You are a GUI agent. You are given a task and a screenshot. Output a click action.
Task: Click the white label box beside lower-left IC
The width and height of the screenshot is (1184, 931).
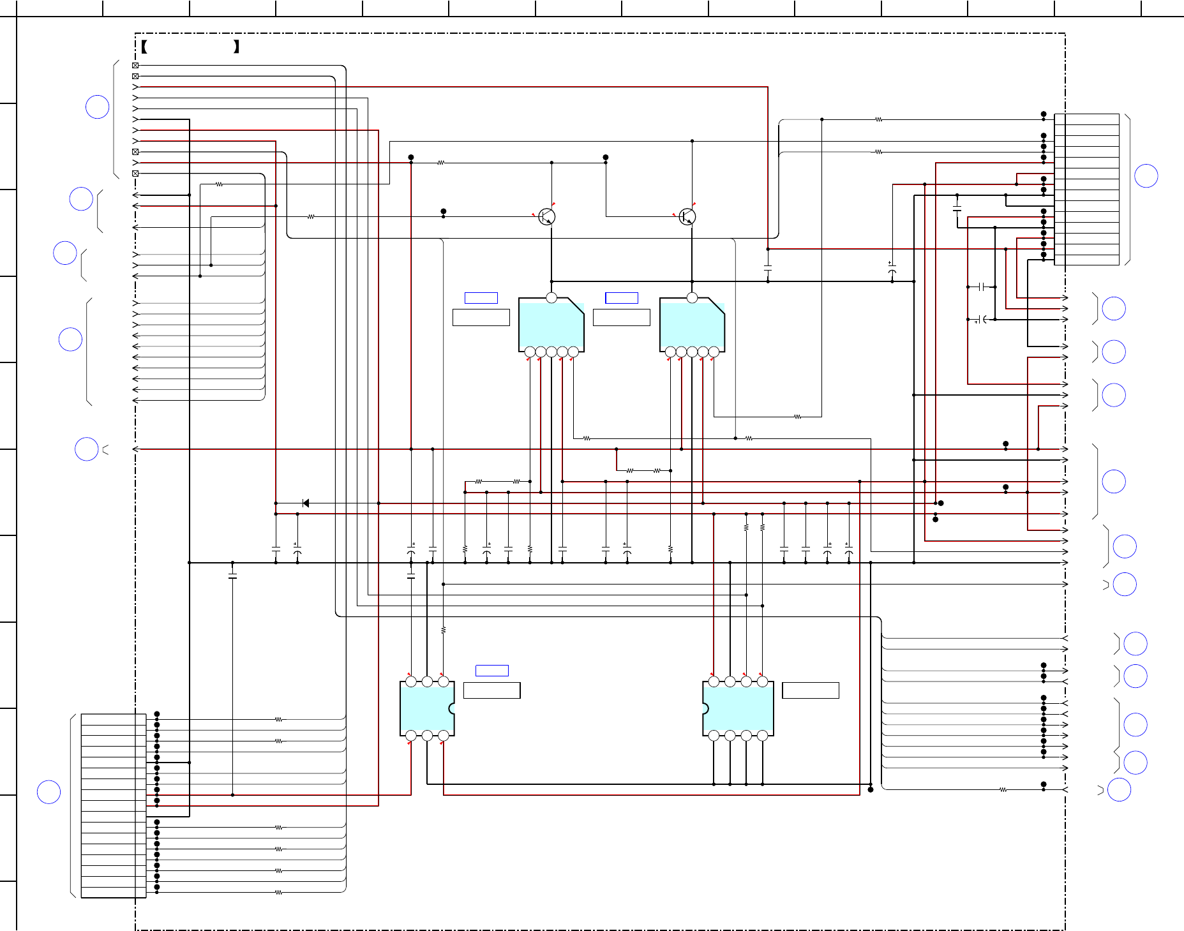(x=492, y=690)
